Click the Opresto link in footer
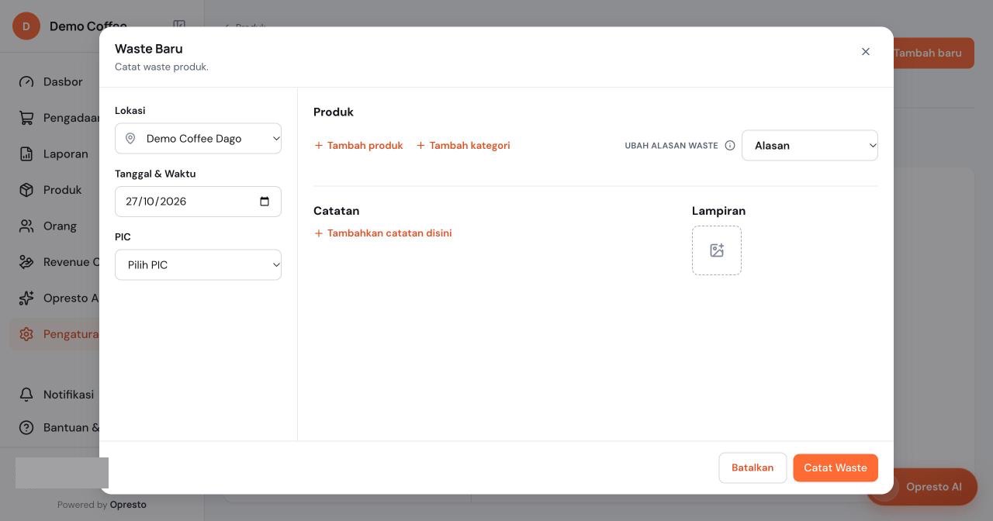This screenshot has width=993, height=521. point(128,505)
